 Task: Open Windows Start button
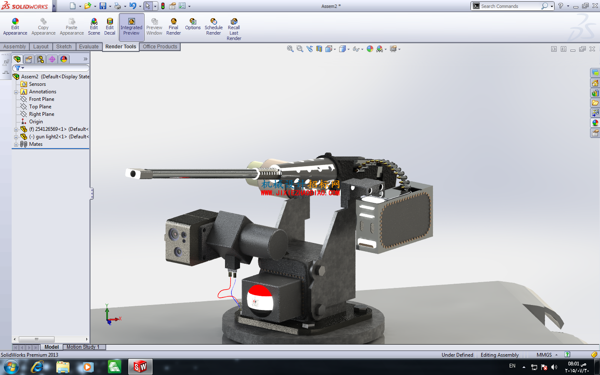pos(11,367)
